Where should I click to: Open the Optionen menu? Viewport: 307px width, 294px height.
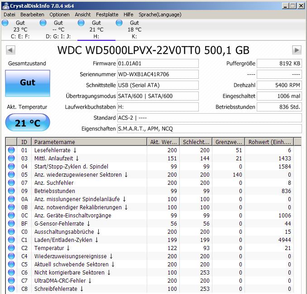[x=59, y=14]
